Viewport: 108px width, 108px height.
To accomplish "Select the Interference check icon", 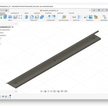I will pyautogui.click(x=79, y=17).
